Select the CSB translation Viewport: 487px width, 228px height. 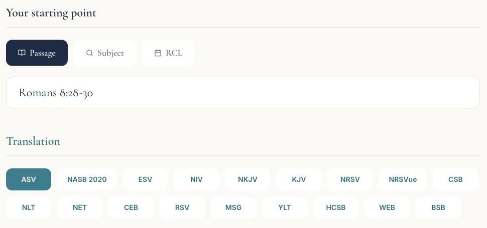455,179
